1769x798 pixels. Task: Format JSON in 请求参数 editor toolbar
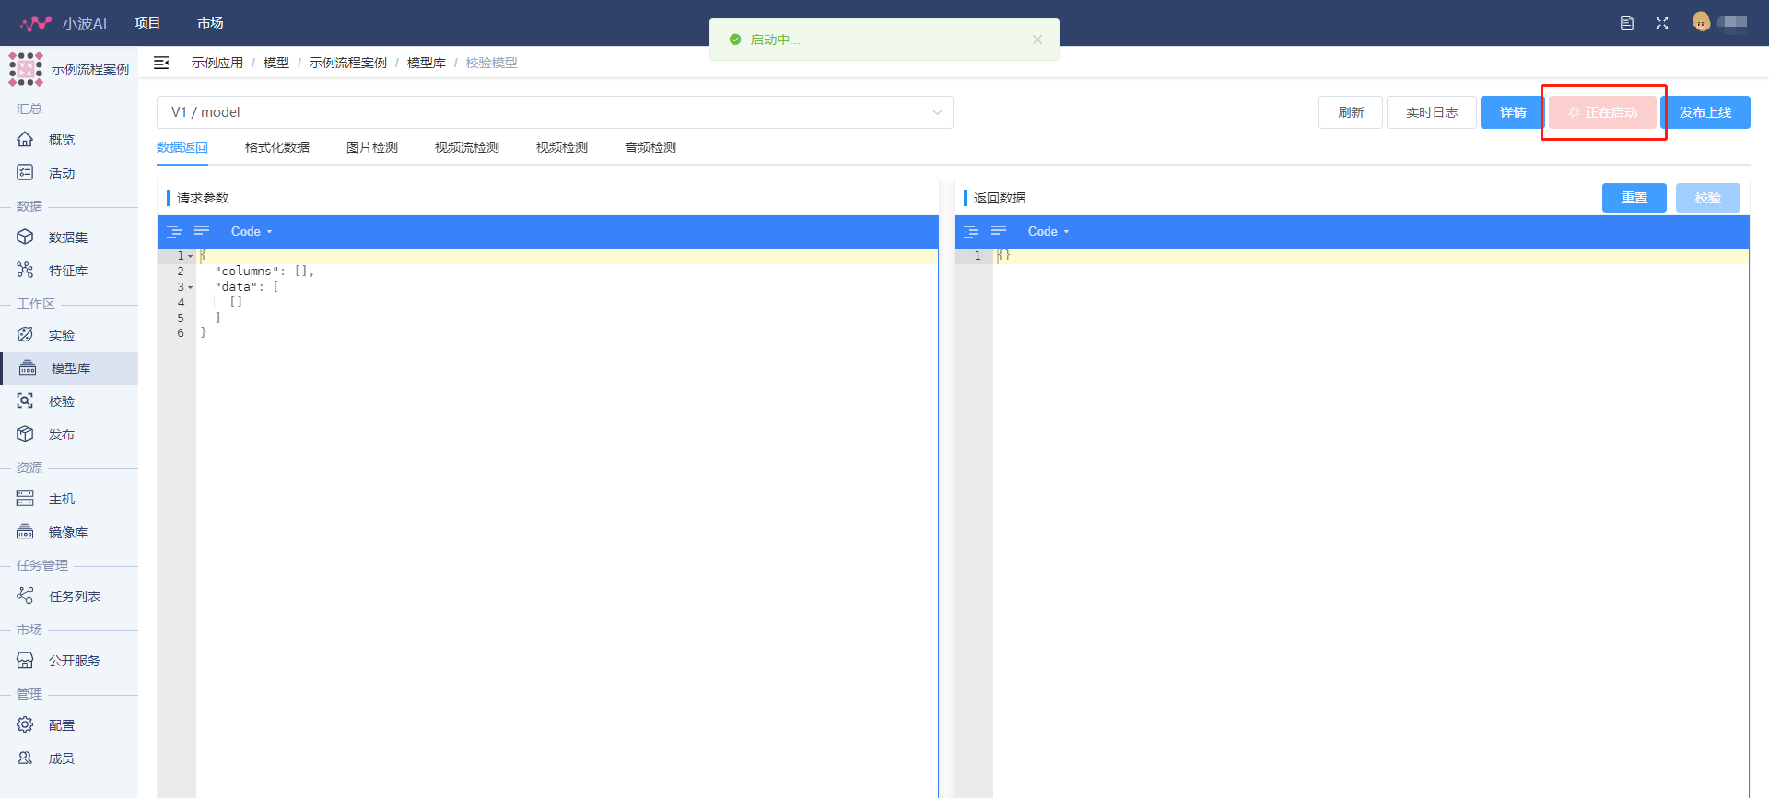coord(173,231)
